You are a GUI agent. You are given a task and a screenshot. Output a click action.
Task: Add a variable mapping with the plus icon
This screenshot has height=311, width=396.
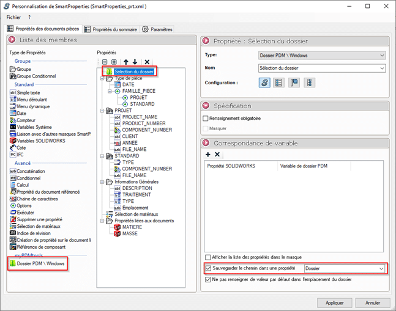(x=208, y=155)
